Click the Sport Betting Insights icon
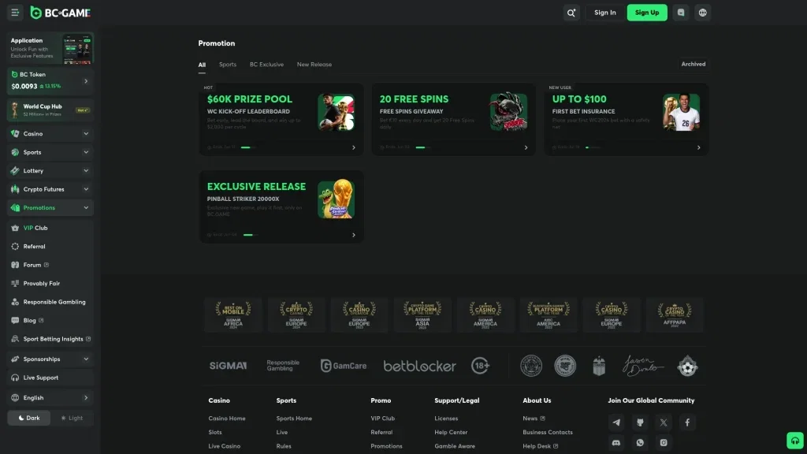 click(15, 339)
